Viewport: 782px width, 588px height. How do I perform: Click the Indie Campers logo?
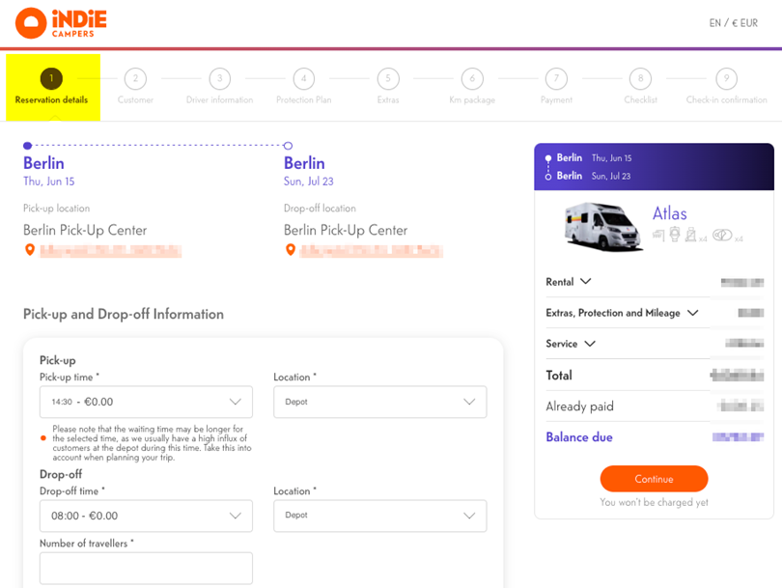tap(61, 23)
